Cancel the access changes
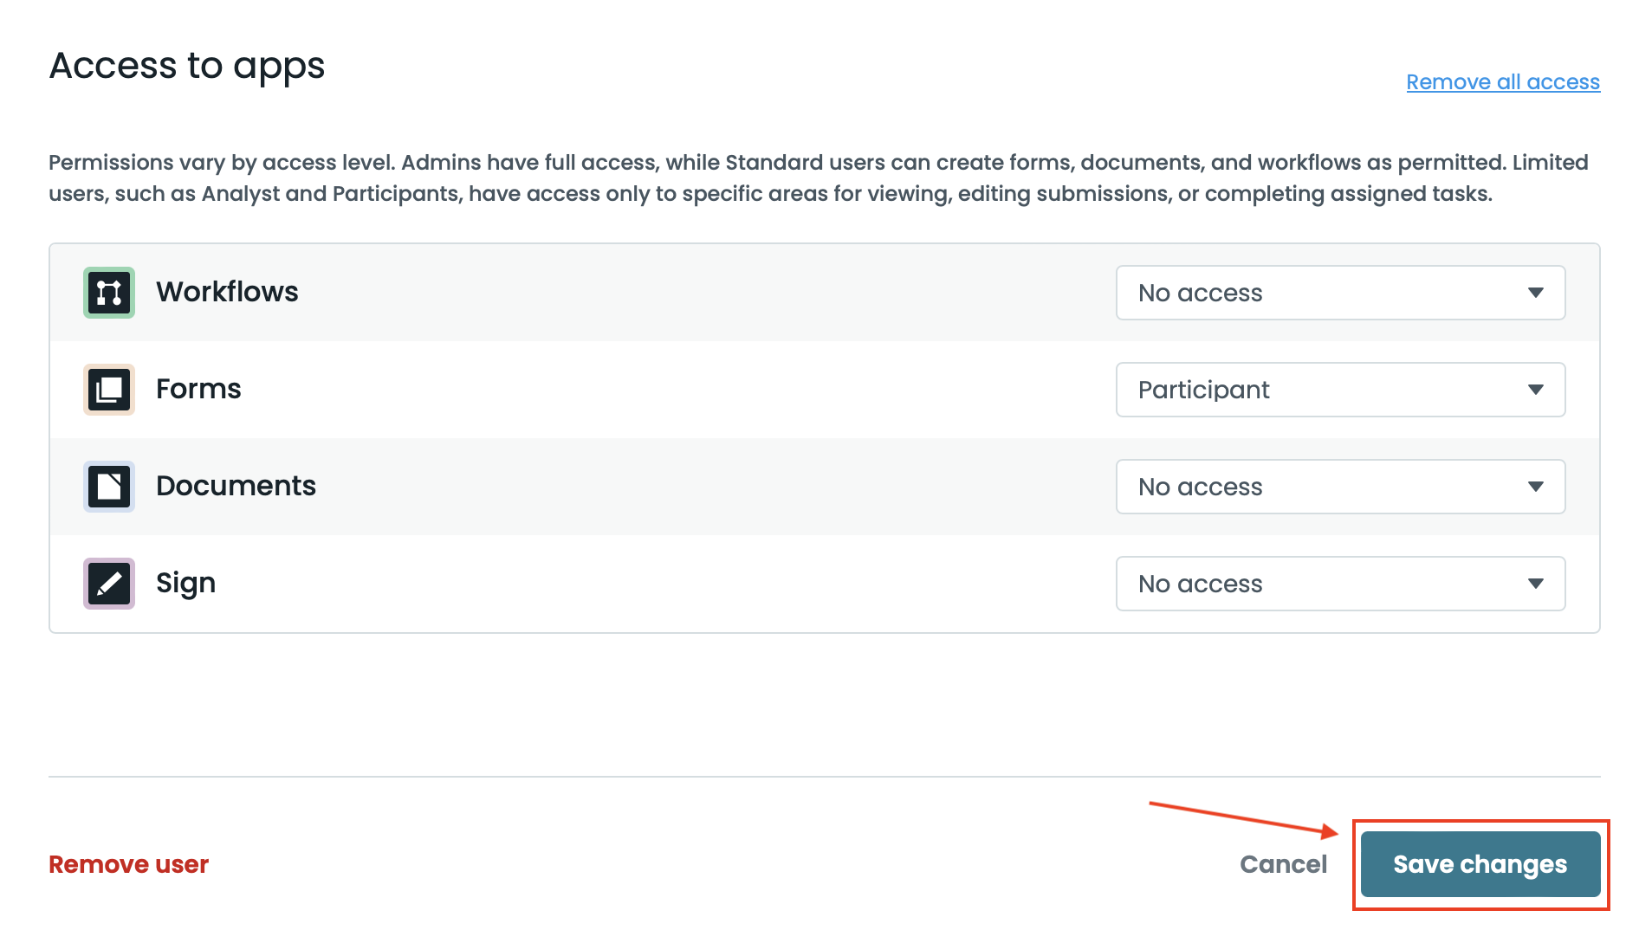1639x930 pixels. click(x=1283, y=864)
